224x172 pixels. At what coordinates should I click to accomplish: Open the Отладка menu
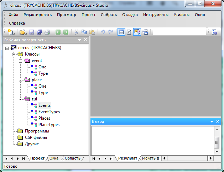coord(130,15)
